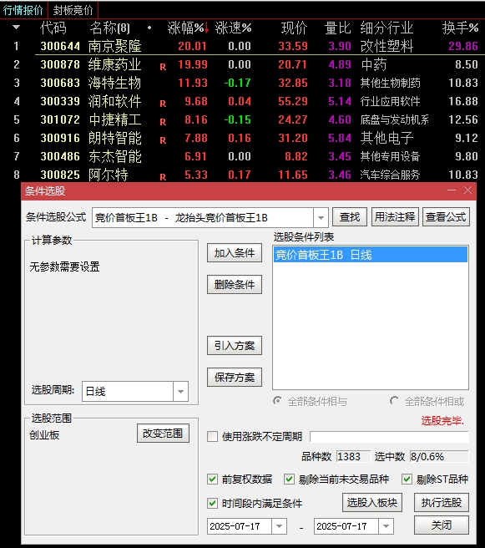Click the R marker beside 朗特智能

pos(163,140)
